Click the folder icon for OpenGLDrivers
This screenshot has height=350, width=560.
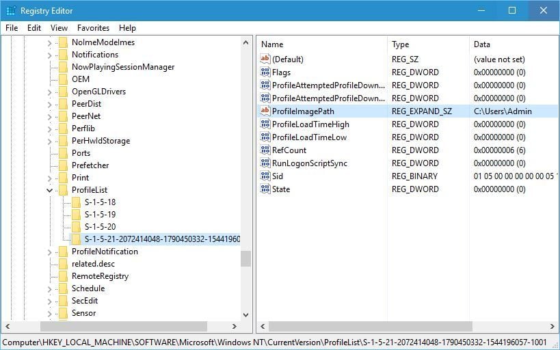pyautogui.click(x=63, y=92)
